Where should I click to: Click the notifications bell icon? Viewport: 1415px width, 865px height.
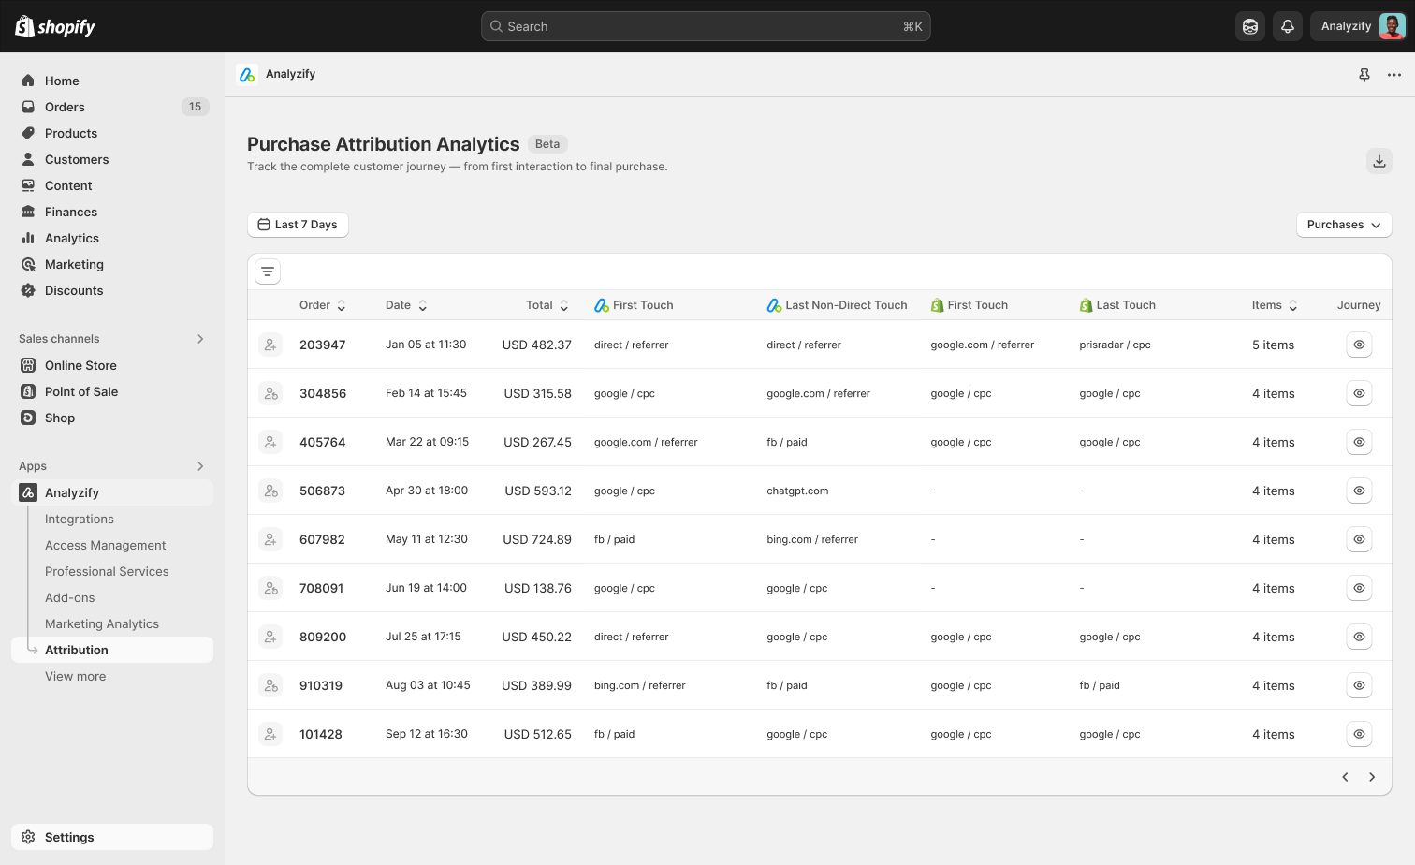[1287, 26]
